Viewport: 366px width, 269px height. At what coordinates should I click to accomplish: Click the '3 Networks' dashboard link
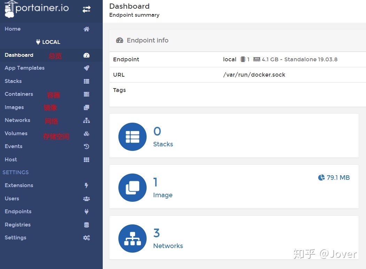click(x=234, y=238)
